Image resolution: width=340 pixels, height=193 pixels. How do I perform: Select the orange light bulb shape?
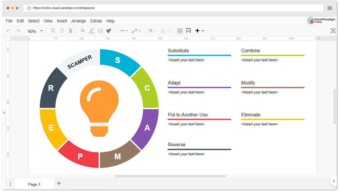(99, 109)
